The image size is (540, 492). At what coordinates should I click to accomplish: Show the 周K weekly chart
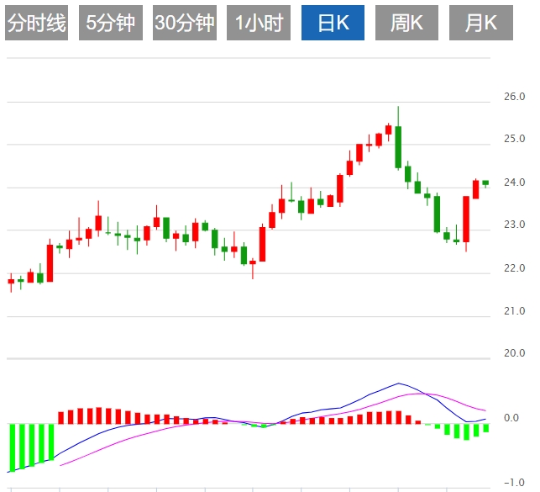(406, 24)
